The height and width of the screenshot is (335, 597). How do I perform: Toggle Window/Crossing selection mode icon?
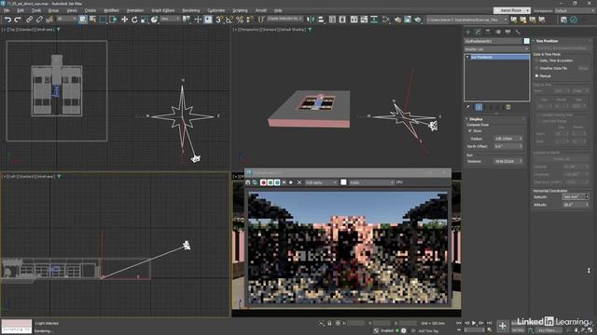[113, 20]
